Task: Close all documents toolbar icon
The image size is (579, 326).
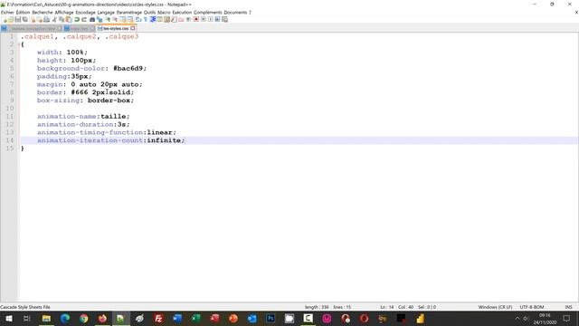Action: coord(40,19)
